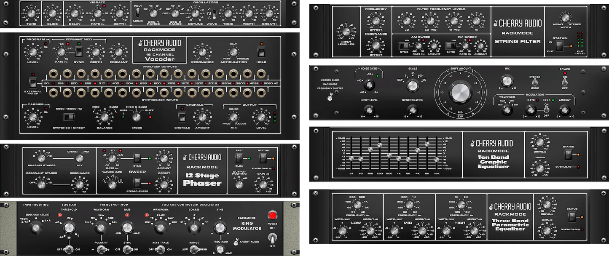Flip the Frequency Shifter Power switch

[566, 83]
